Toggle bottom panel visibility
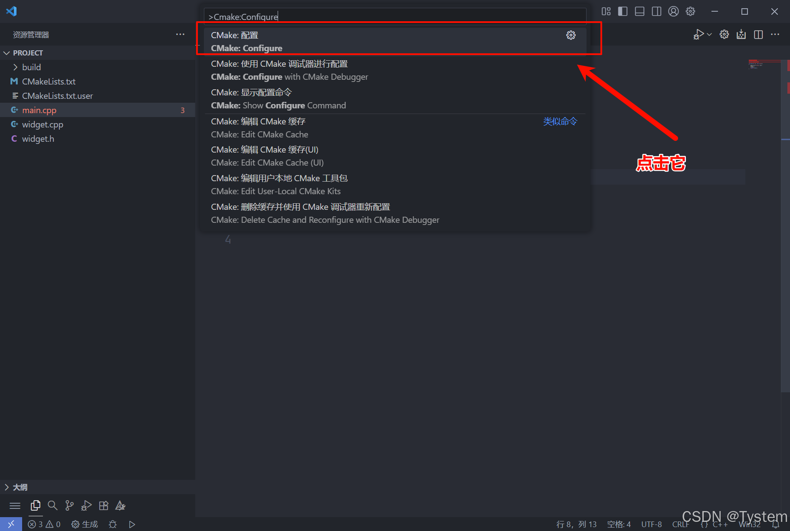The image size is (790, 531). tap(639, 11)
